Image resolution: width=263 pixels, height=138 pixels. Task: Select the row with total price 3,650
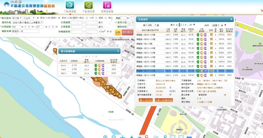tap(185, 62)
